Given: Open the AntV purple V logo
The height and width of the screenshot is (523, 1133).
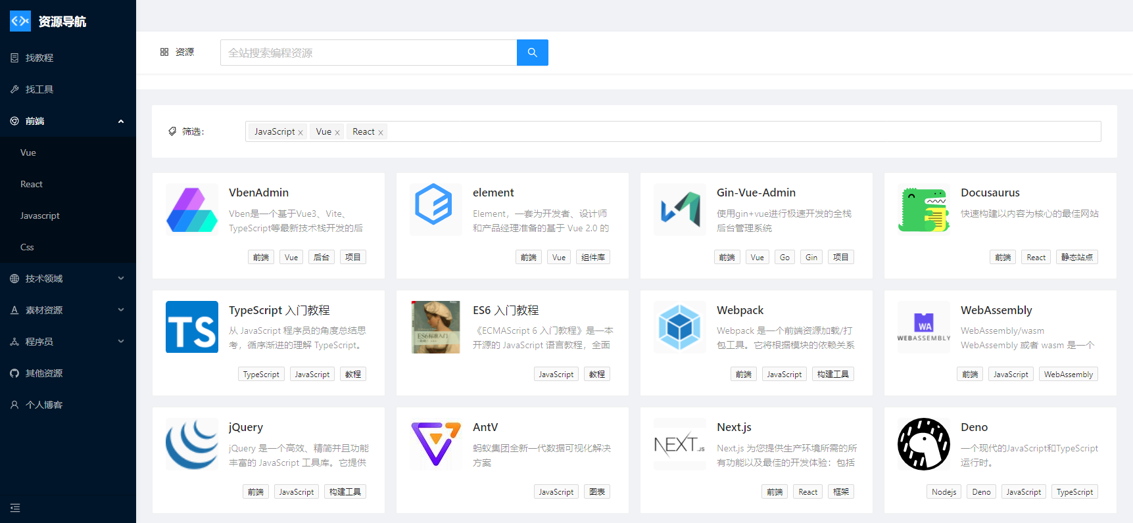Looking at the screenshot, I should 436,444.
